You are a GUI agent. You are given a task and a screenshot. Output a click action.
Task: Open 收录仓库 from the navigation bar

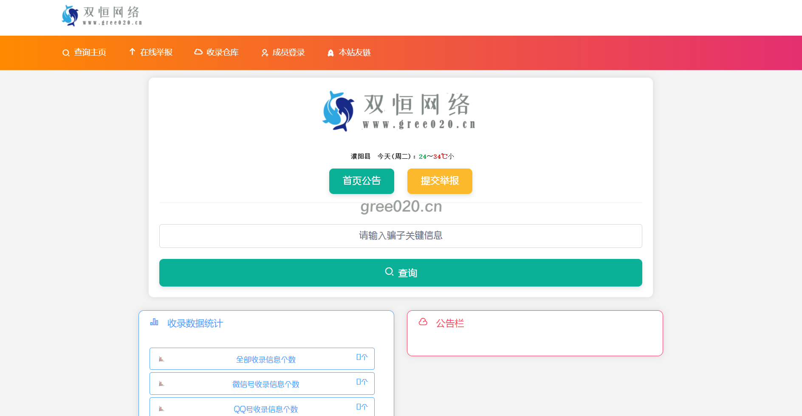pos(222,53)
